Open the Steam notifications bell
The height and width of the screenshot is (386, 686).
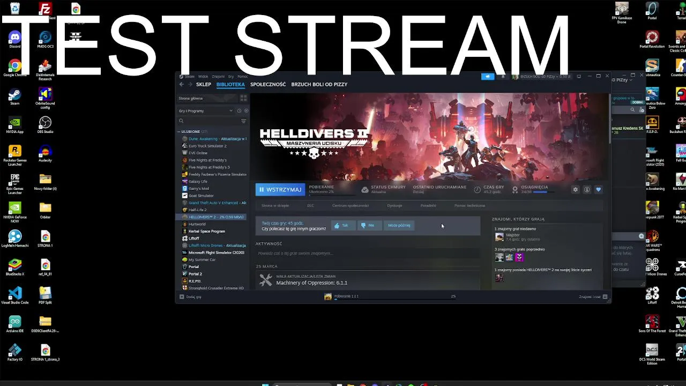click(503, 77)
